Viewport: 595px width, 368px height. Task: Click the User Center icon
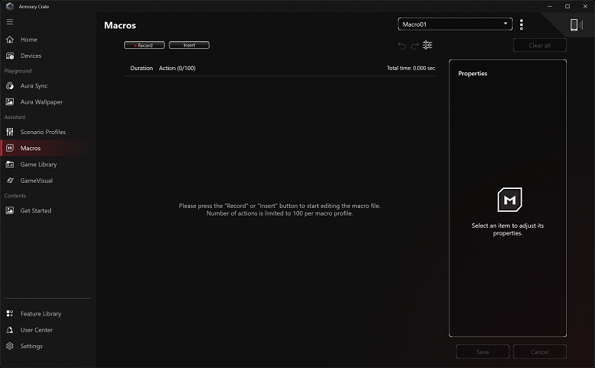(10, 330)
